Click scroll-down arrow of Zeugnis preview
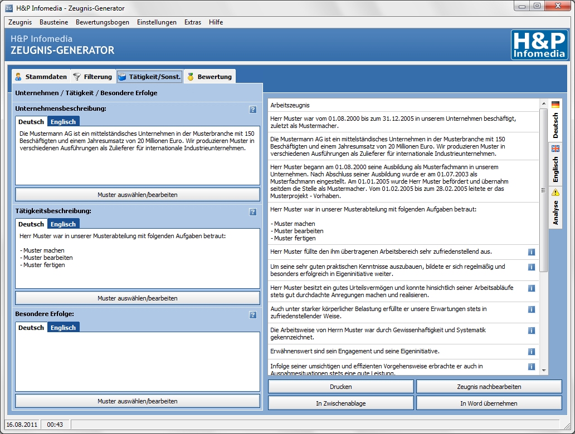 point(544,370)
